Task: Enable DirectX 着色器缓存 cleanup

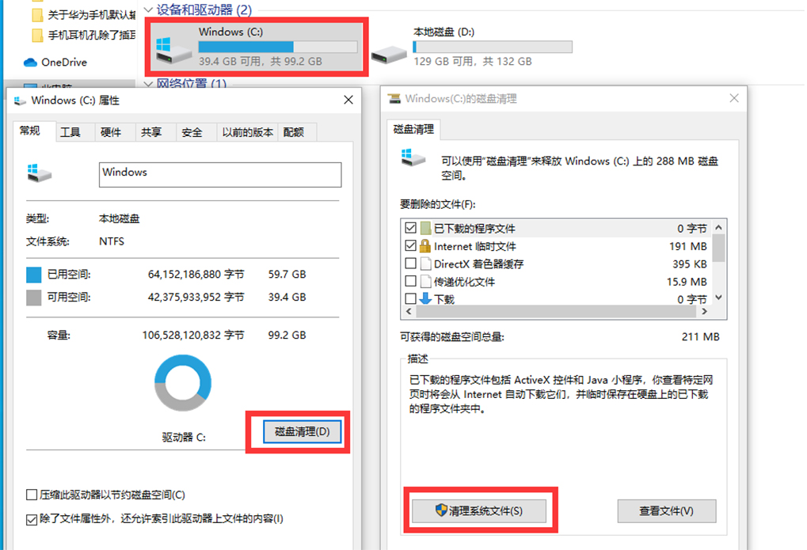Action: click(x=409, y=263)
